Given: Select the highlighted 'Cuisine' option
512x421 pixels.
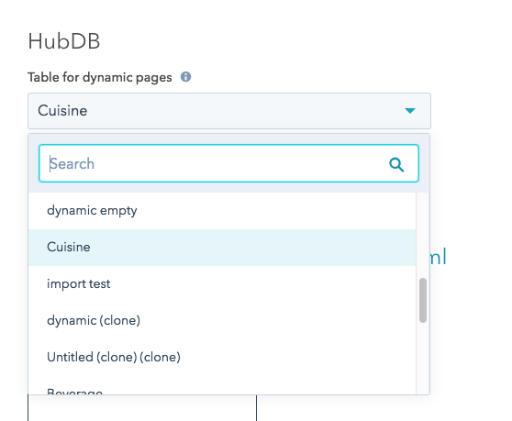Looking at the screenshot, I should pos(222,248).
